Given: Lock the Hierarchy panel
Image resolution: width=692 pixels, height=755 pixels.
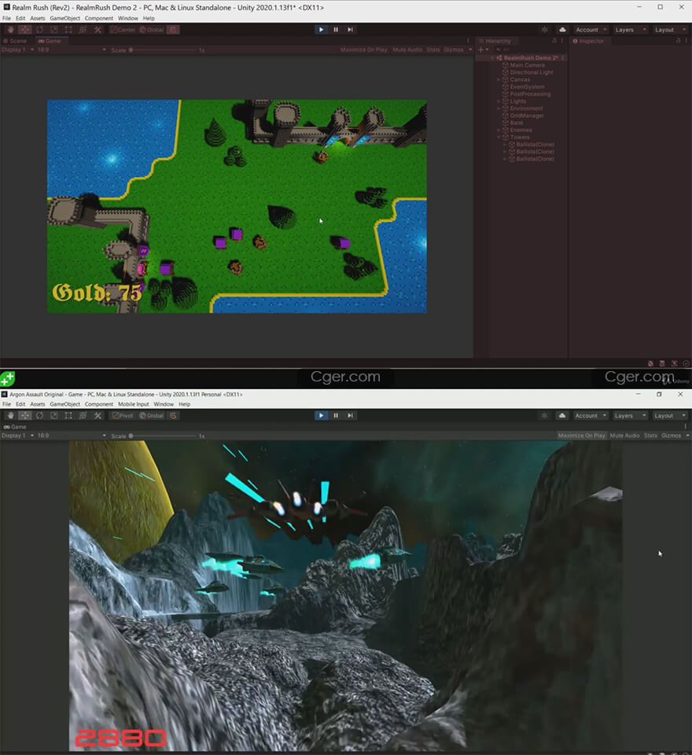Looking at the screenshot, I should pyautogui.click(x=554, y=41).
